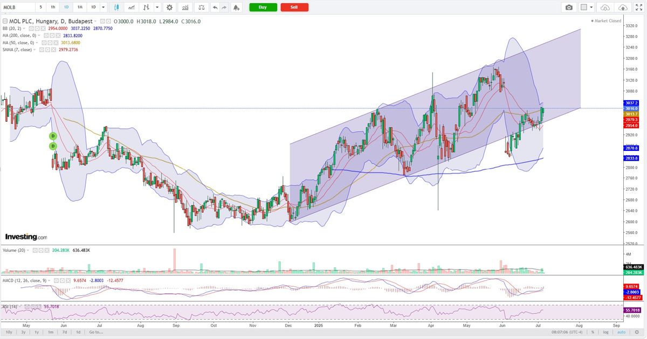Screen dimensions: 647x339
Task: Hide the MA (50, close, 0) line
Action: coord(45,43)
